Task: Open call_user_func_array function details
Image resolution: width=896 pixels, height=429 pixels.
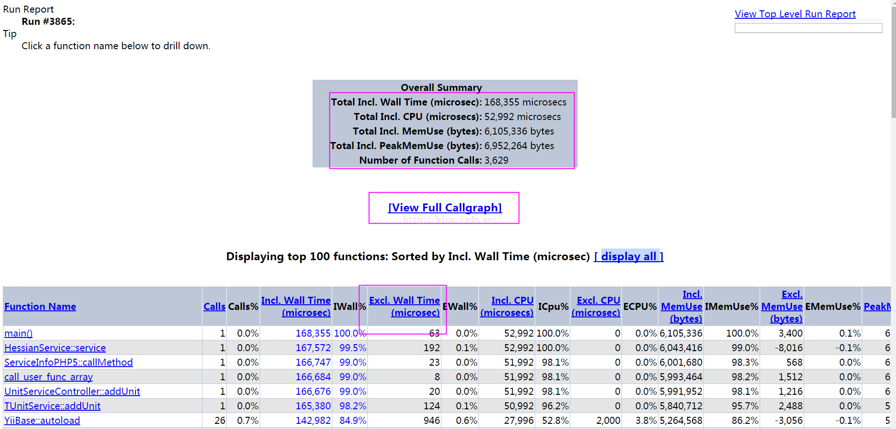Action: click(48, 377)
